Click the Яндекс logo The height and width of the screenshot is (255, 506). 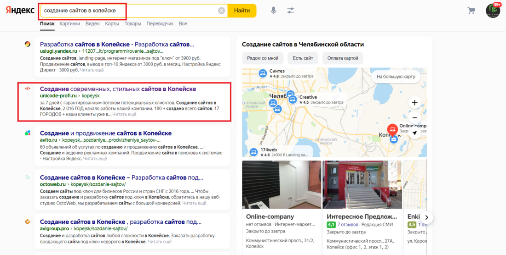[20, 10]
